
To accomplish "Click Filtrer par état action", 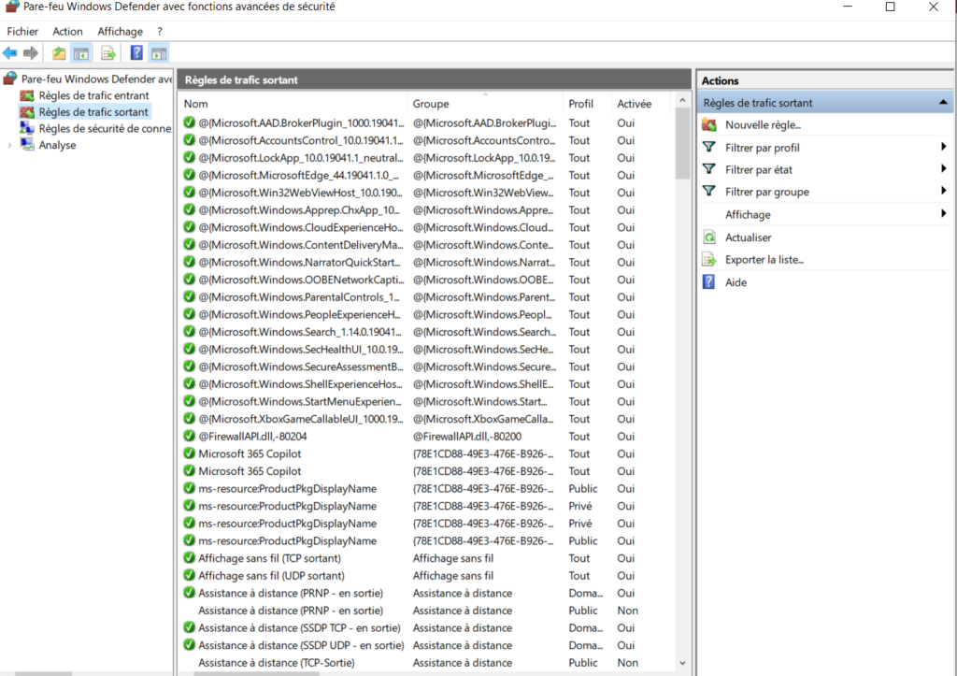I will click(759, 170).
